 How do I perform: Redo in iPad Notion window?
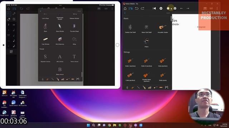tap(28, 9)
